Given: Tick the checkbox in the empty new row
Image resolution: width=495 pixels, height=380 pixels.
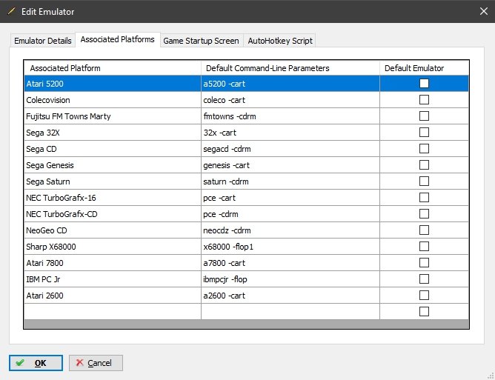Looking at the screenshot, I should tap(424, 312).
